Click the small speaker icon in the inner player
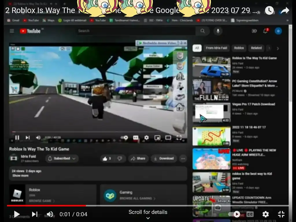The image size is (296, 222). pos(38,137)
